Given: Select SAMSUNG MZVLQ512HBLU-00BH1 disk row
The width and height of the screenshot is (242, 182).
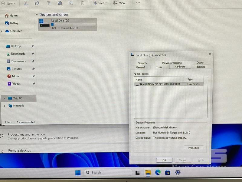Looking at the screenshot, I should (169, 84).
